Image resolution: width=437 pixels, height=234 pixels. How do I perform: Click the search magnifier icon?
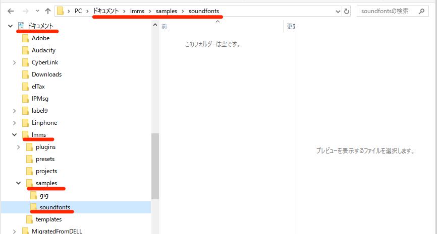421,11
